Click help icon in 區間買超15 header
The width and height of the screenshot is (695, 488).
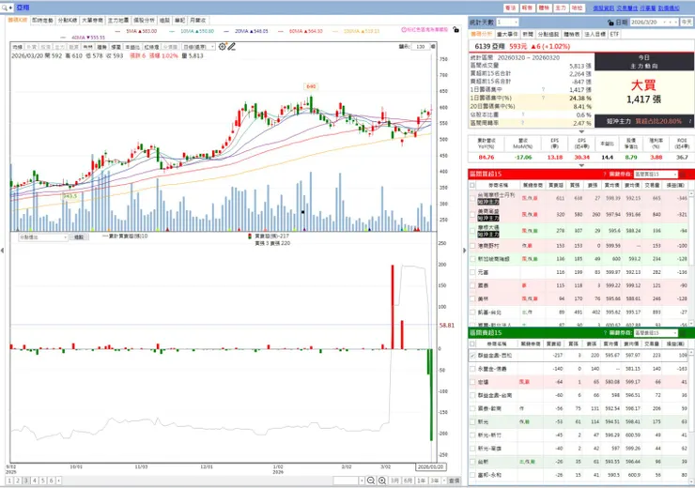[605, 174]
